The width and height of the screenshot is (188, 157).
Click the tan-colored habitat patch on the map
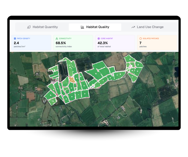point(72,80)
